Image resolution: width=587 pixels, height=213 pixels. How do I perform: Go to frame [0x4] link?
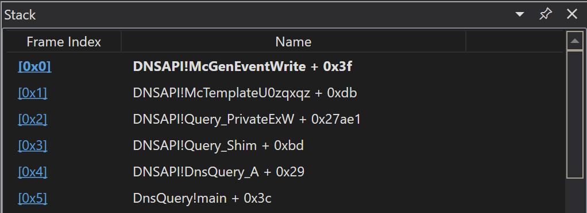click(33, 172)
